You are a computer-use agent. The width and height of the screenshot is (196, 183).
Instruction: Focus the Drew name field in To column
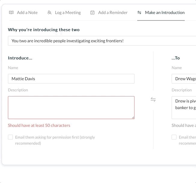click(x=184, y=79)
